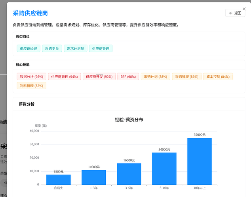
Task: Click the 采购计划 (88%) skill tag
Action: click(x=155, y=77)
